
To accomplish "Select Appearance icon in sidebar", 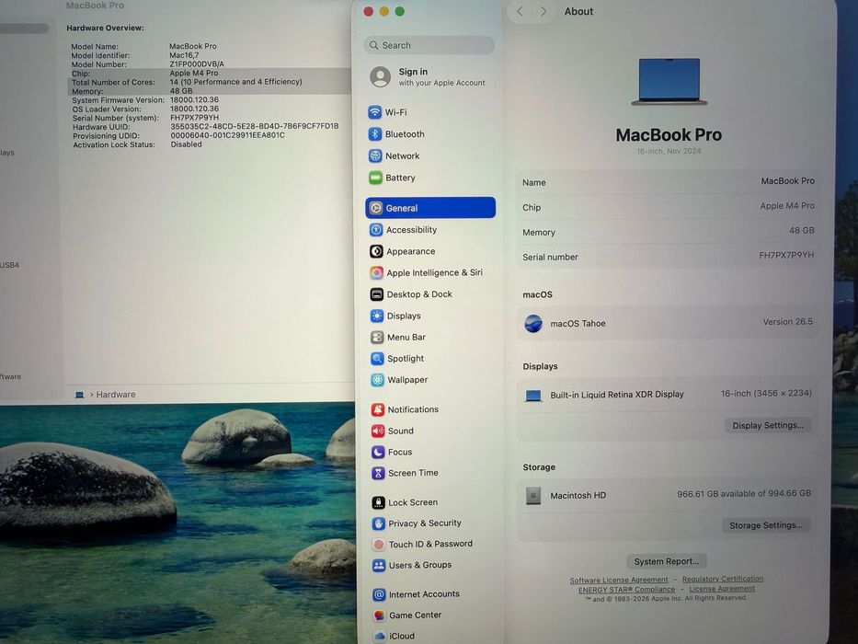I will (376, 251).
